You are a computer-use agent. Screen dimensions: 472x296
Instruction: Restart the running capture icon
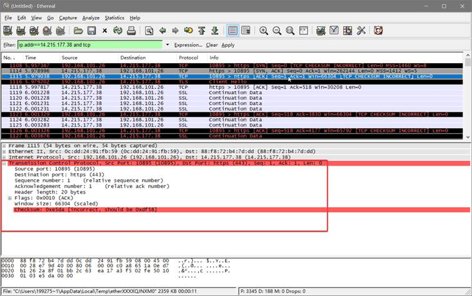click(x=61, y=31)
